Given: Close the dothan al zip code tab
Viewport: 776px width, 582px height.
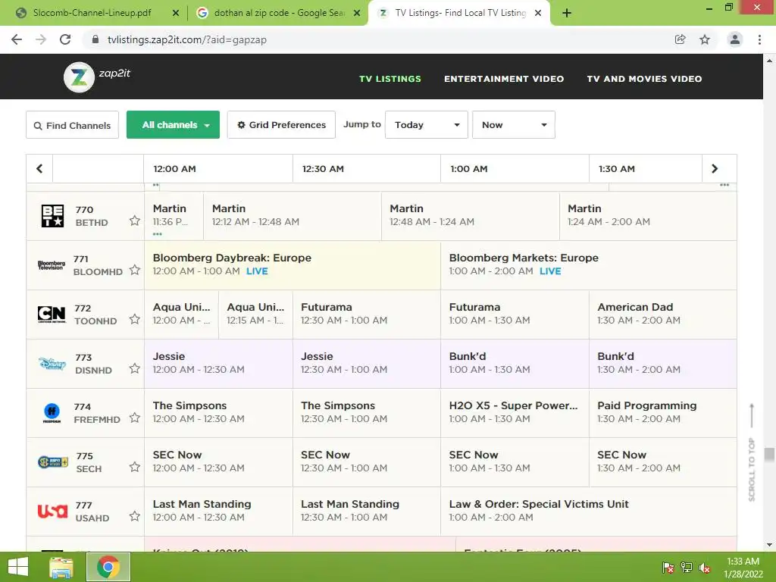Looking at the screenshot, I should 357,13.
